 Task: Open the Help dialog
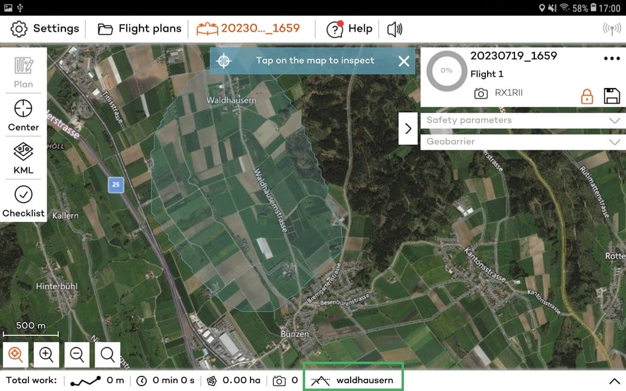[x=349, y=28]
